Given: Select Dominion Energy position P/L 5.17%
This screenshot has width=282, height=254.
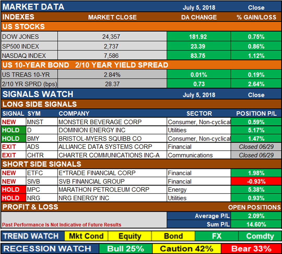Looking at the screenshot, I should tap(256, 130).
